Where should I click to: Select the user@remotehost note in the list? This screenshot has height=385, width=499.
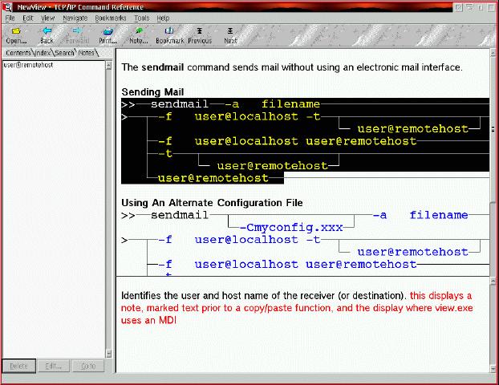point(28,65)
